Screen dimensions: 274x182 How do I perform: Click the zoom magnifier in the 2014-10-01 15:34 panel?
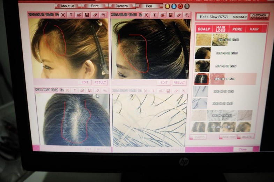[187, 15]
